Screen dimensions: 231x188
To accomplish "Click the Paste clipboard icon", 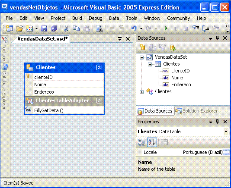I will tap(87, 28).
